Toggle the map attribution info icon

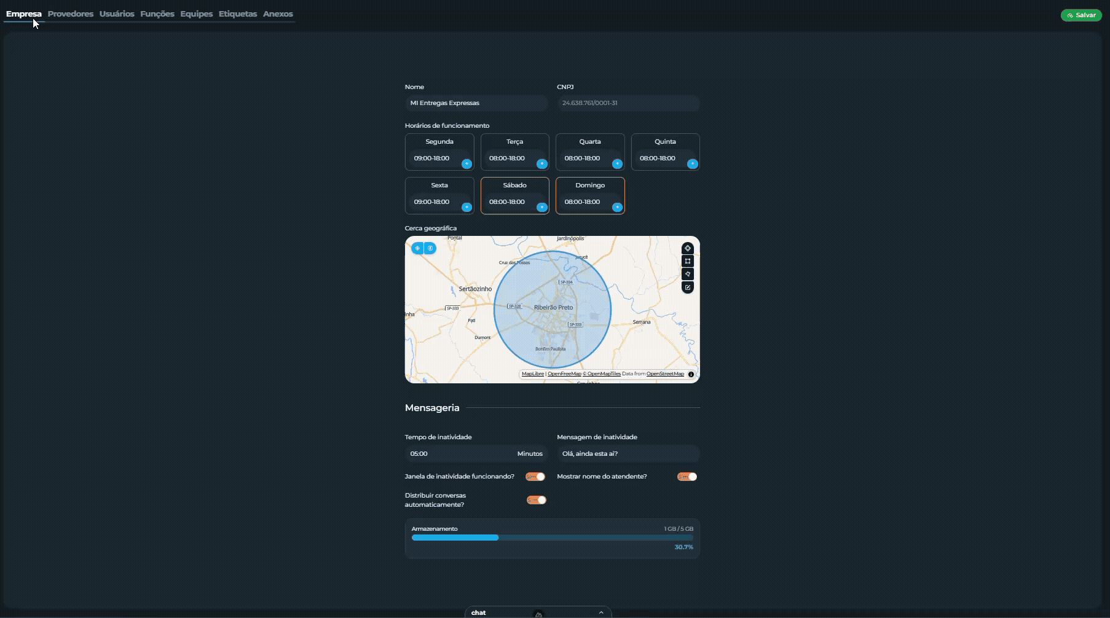[x=691, y=374]
